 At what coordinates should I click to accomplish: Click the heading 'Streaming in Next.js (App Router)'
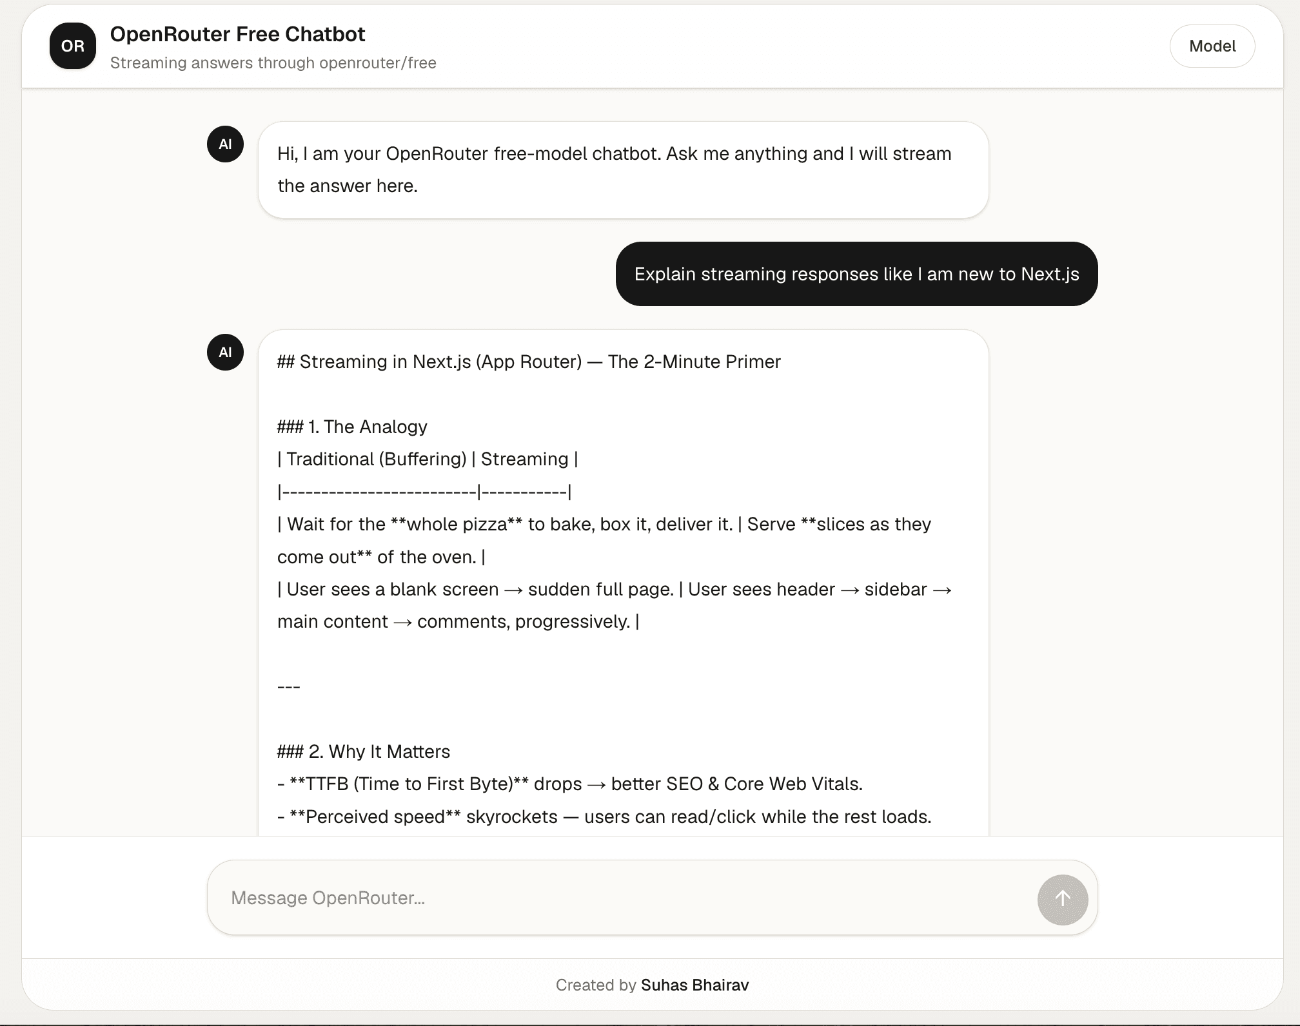(529, 362)
